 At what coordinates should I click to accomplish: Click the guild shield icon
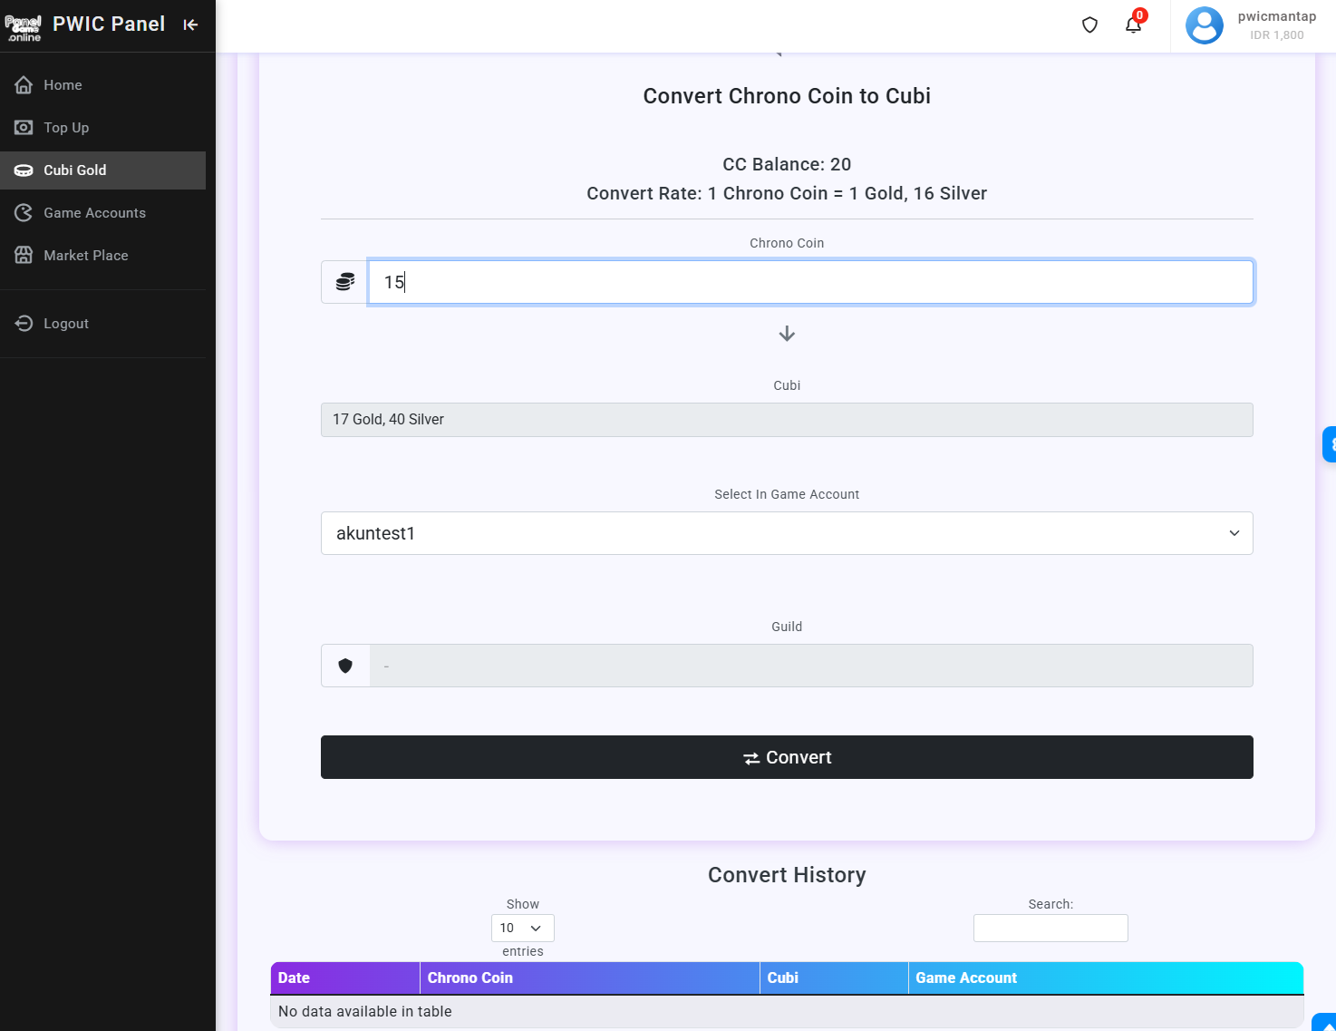345,666
